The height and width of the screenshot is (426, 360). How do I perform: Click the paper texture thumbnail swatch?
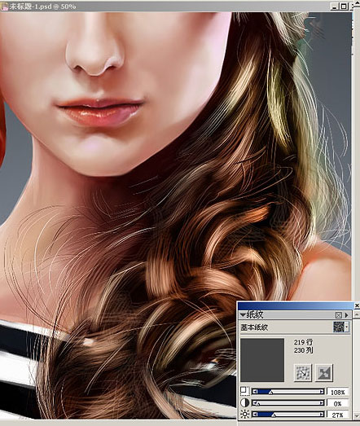click(x=339, y=327)
